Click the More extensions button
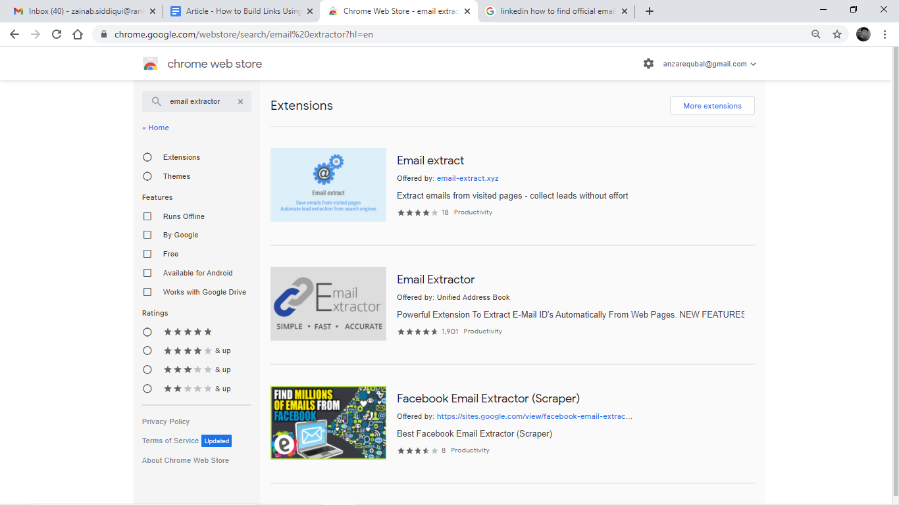 (712, 106)
